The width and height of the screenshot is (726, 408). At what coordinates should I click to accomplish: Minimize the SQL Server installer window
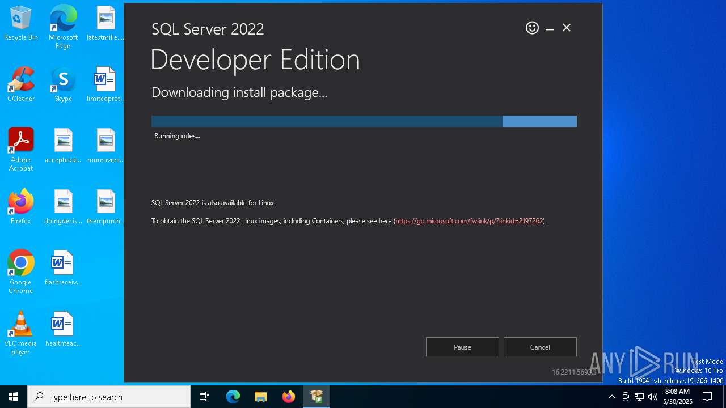pyautogui.click(x=550, y=28)
